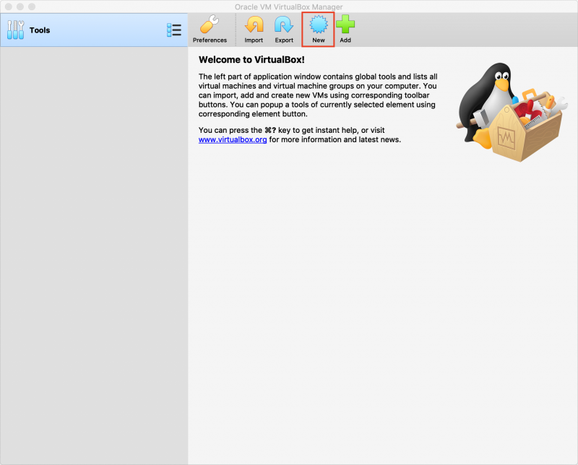
Task: Click the Oracle VM VirtualBox Manager title
Action: pyautogui.click(x=288, y=6)
